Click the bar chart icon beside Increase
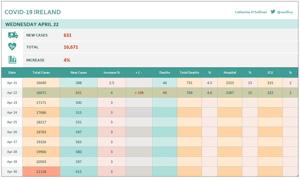This screenshot has height=179, width=300. click(x=12, y=60)
